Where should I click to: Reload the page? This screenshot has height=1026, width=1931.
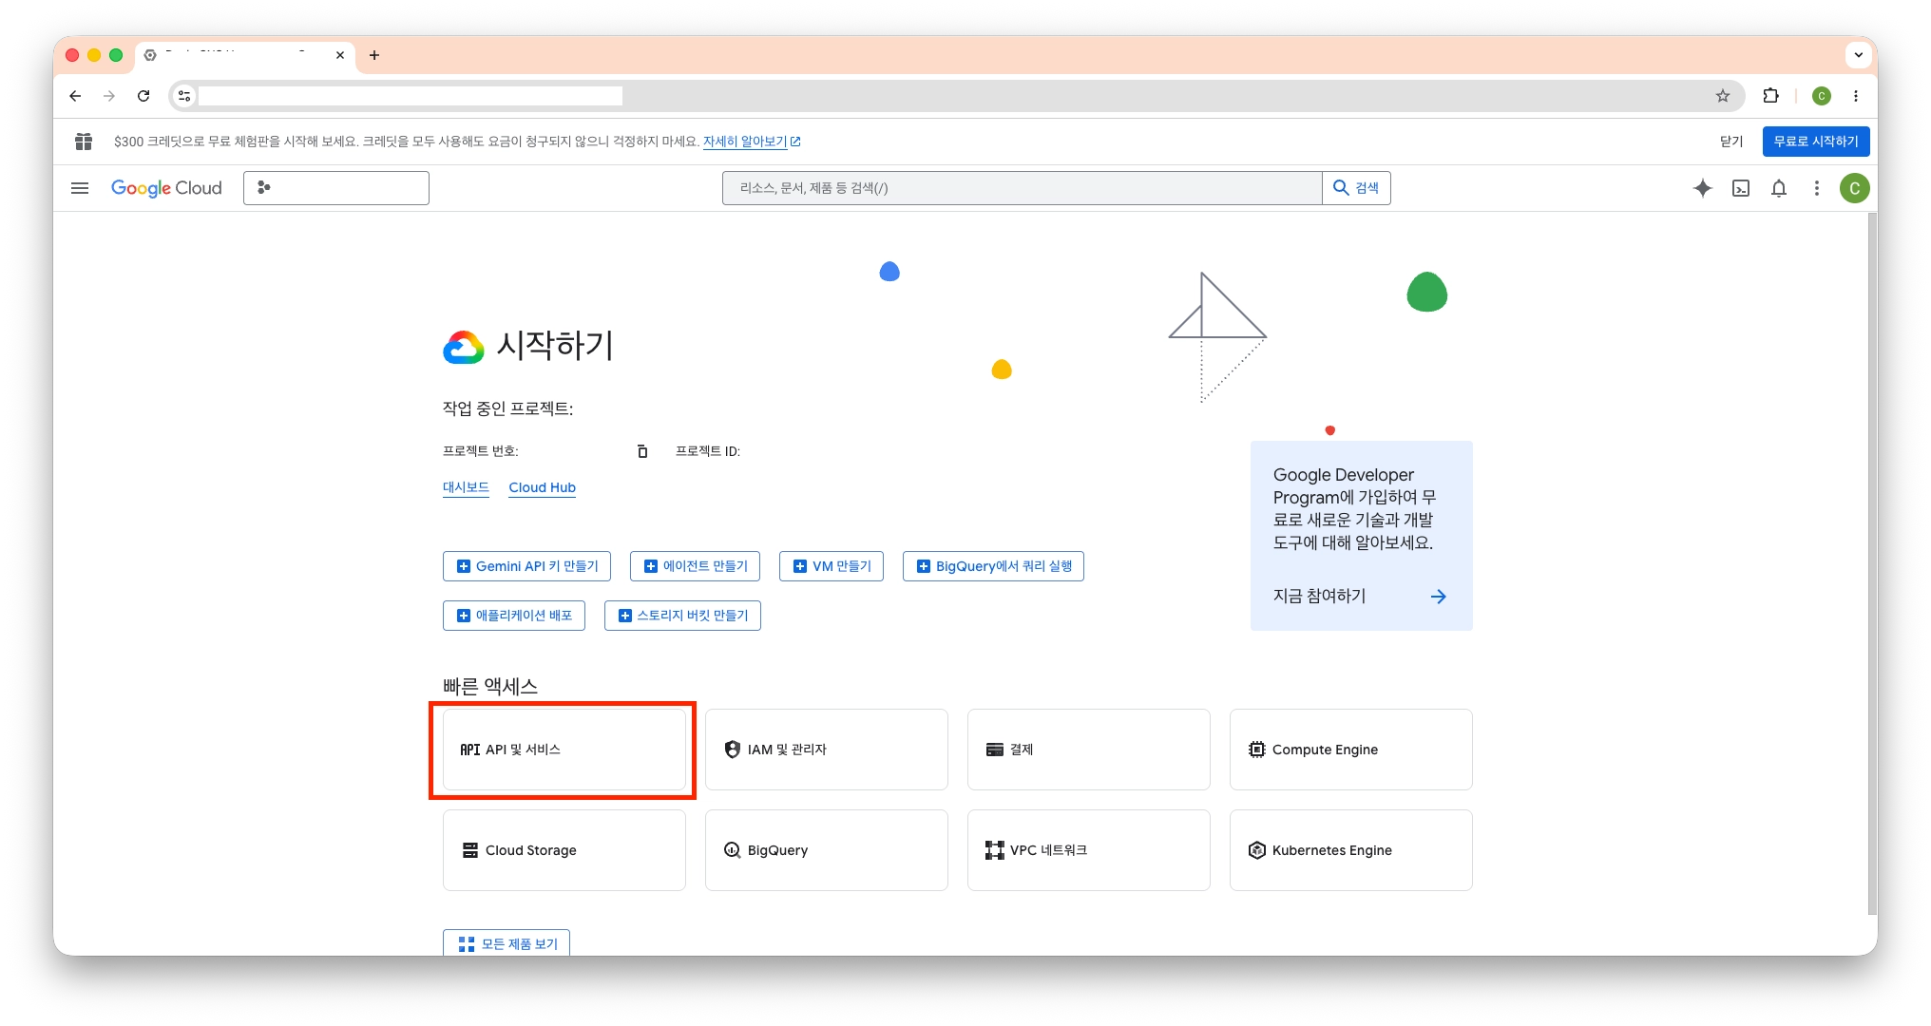[143, 96]
